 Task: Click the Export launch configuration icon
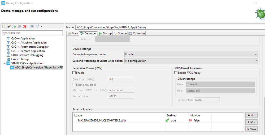coord(14,26)
